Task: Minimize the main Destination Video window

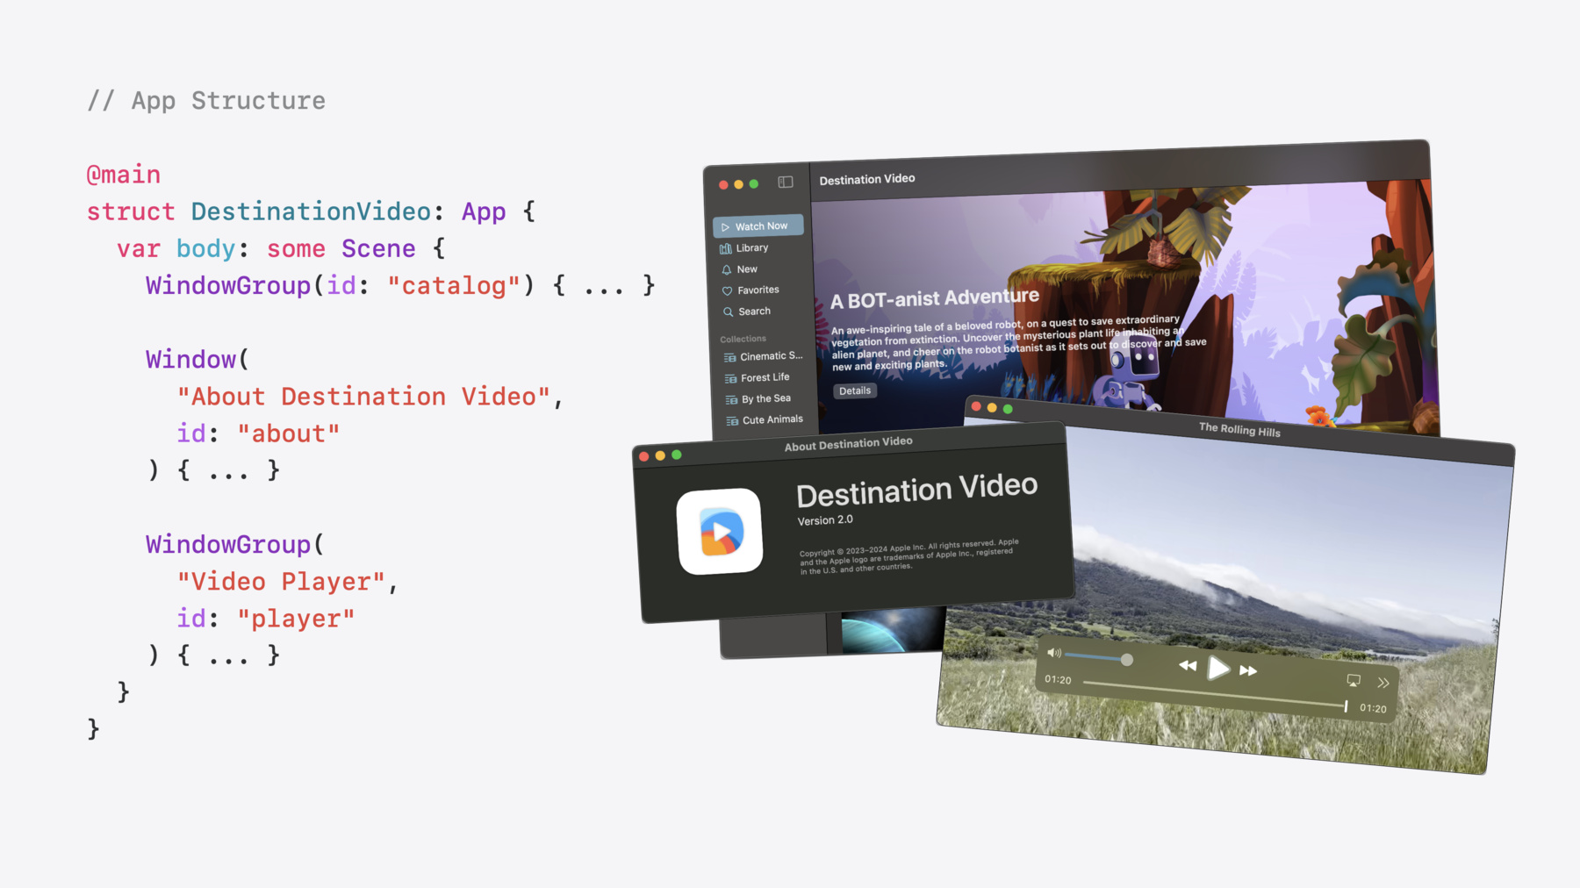Action: pos(738,184)
